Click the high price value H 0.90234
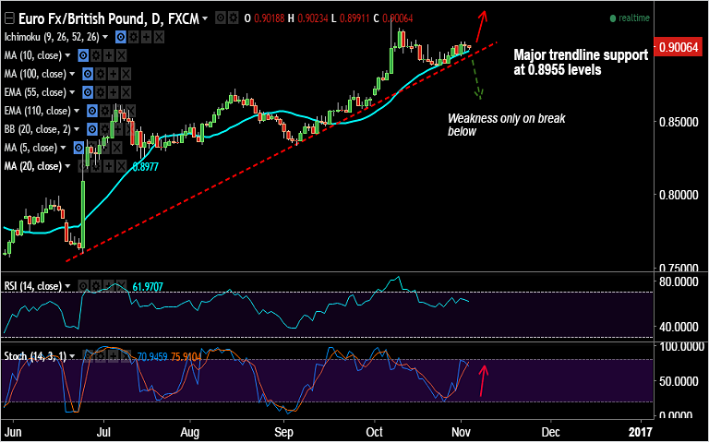Screen dimensions: 709x443 click(309, 18)
